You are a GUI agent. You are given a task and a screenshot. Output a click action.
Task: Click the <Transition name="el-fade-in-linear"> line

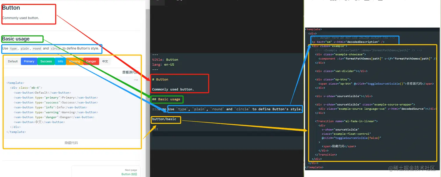click(x=346, y=121)
